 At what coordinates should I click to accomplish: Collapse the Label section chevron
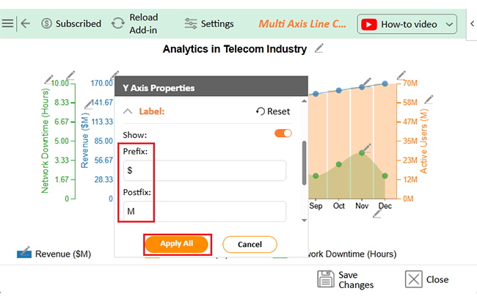coord(128,111)
